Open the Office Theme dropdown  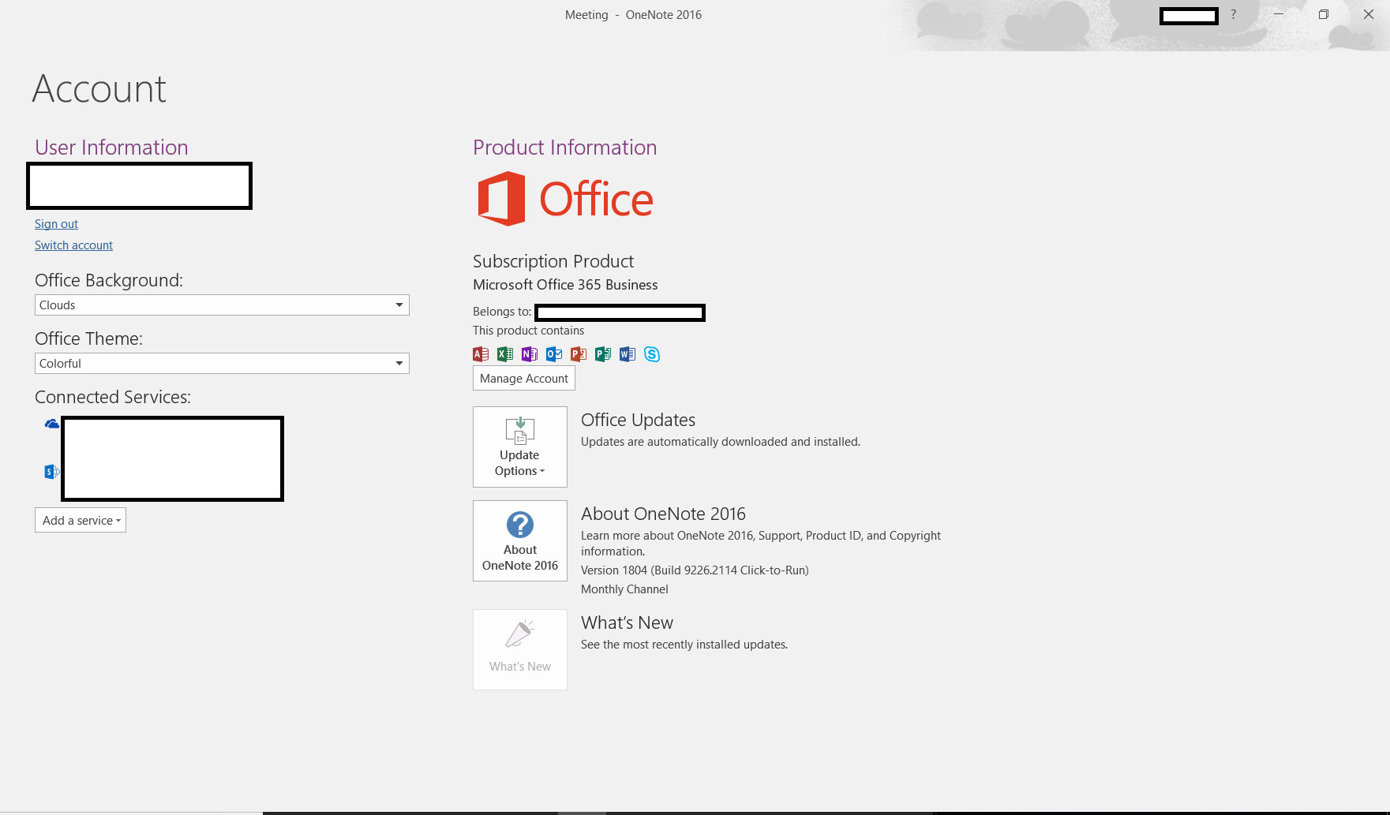tap(222, 364)
